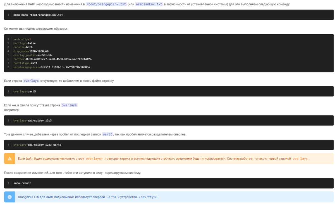Click the overlays=uart5 code line

point(25,91)
